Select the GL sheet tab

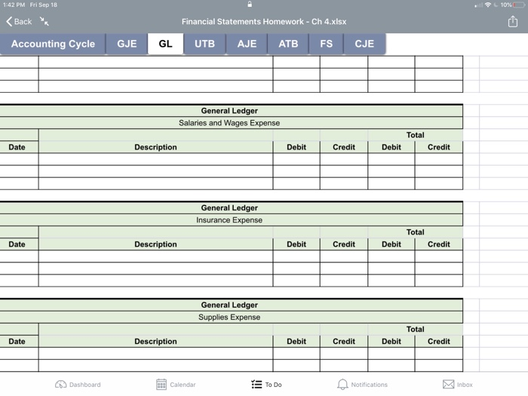(165, 44)
